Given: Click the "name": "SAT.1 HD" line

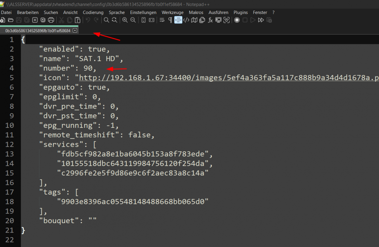Looking at the screenshot, I should [81, 59].
